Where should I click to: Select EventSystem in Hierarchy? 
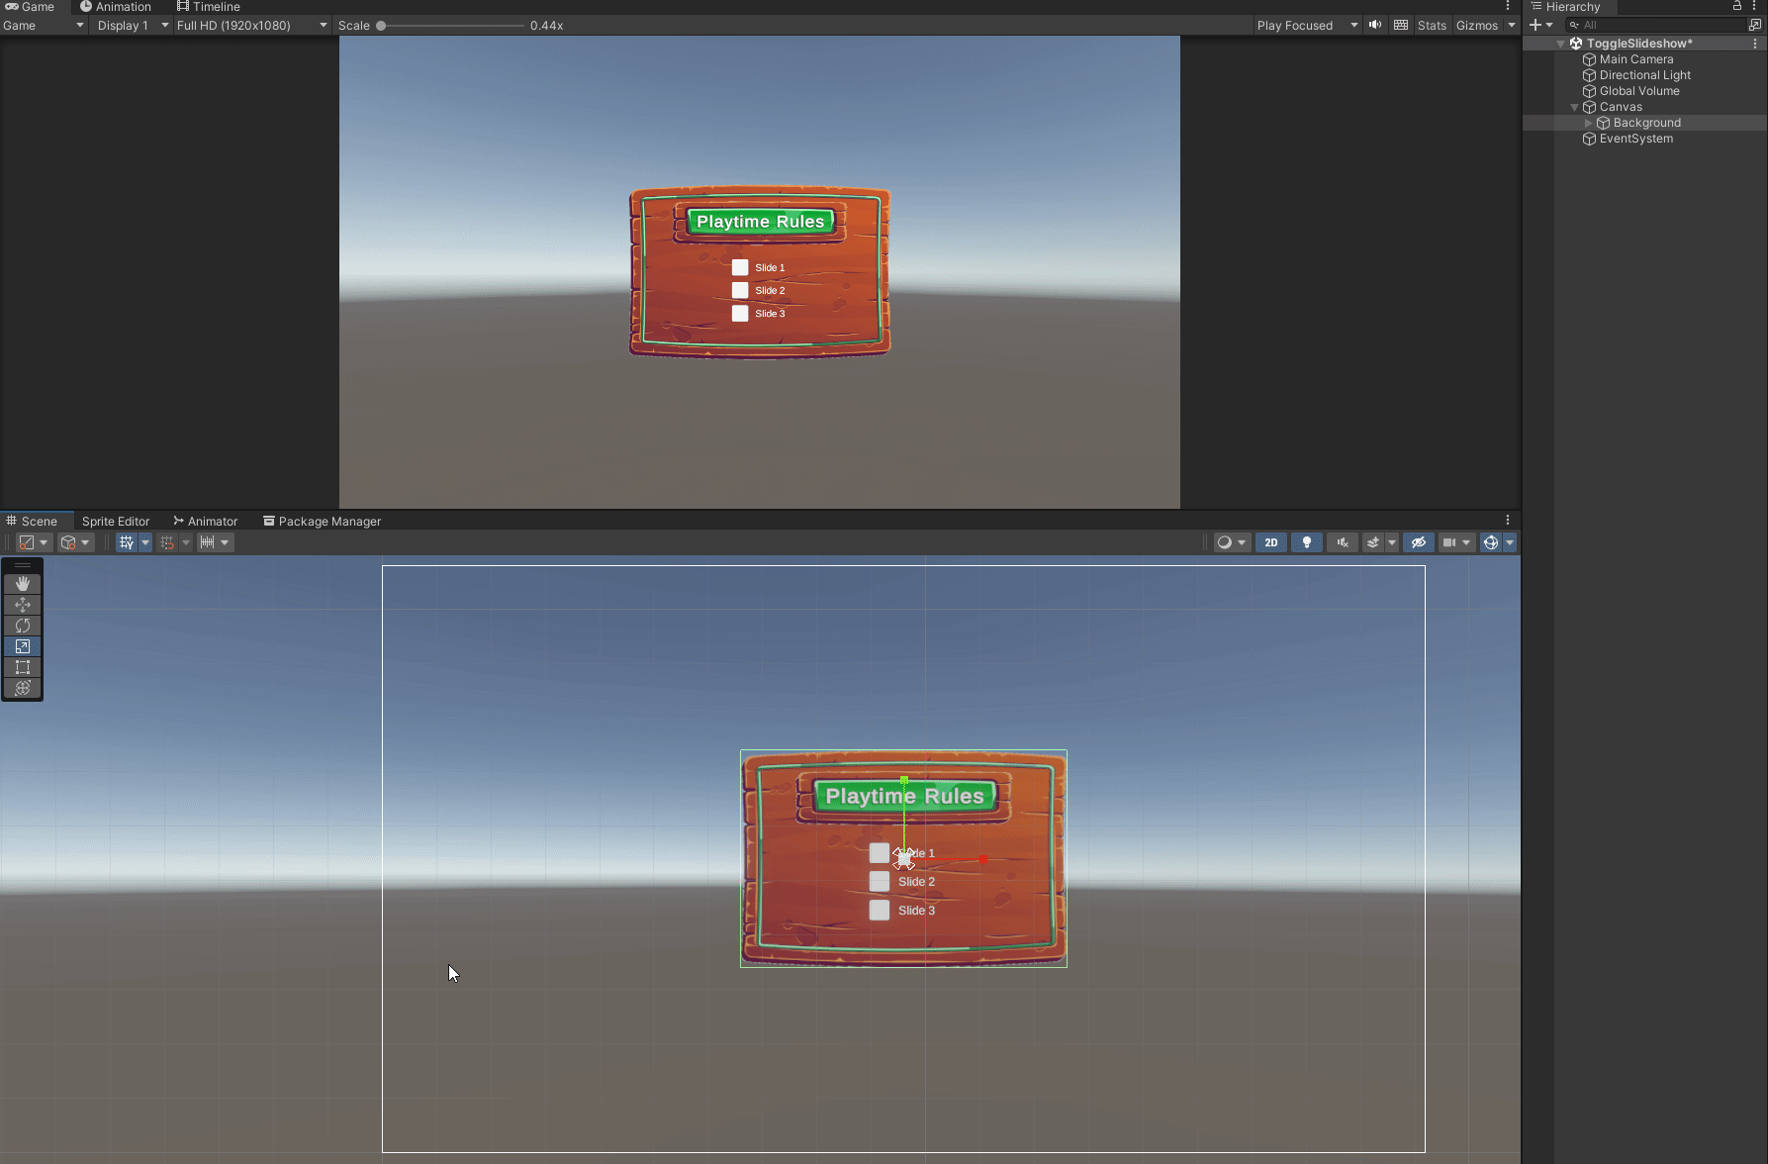pyautogui.click(x=1636, y=139)
